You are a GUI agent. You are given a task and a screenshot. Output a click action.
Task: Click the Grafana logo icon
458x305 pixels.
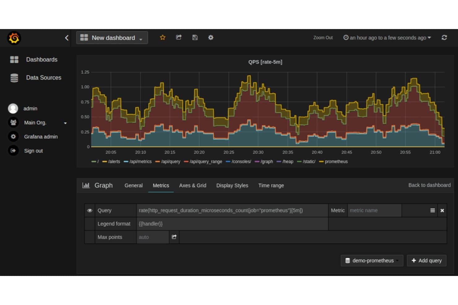click(x=14, y=38)
